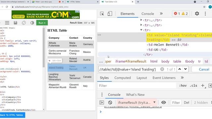212x119 pixels.
Task: Open DevTools three-dot customize menu
Action: coord(205,14)
